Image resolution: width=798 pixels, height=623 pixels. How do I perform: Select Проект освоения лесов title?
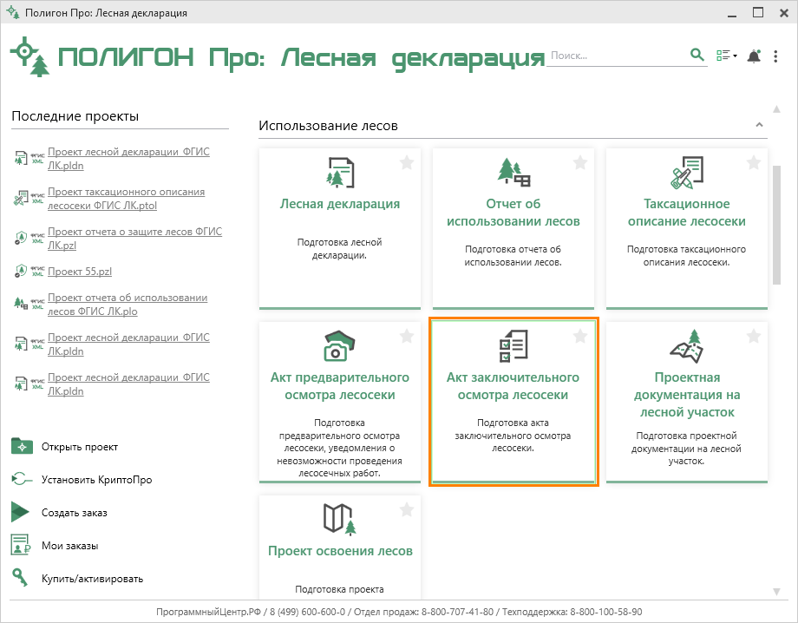pos(340,551)
